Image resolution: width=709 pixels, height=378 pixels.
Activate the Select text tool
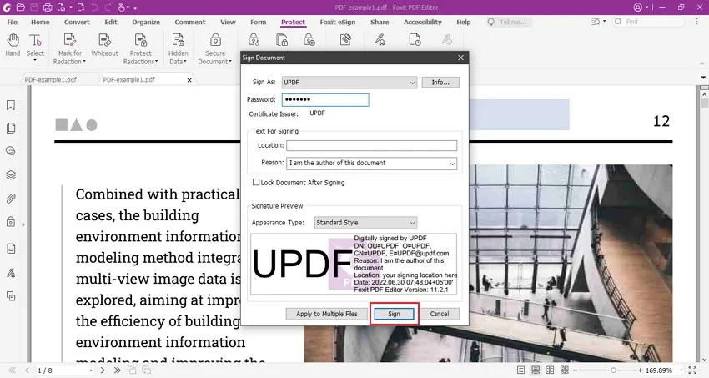coord(35,48)
